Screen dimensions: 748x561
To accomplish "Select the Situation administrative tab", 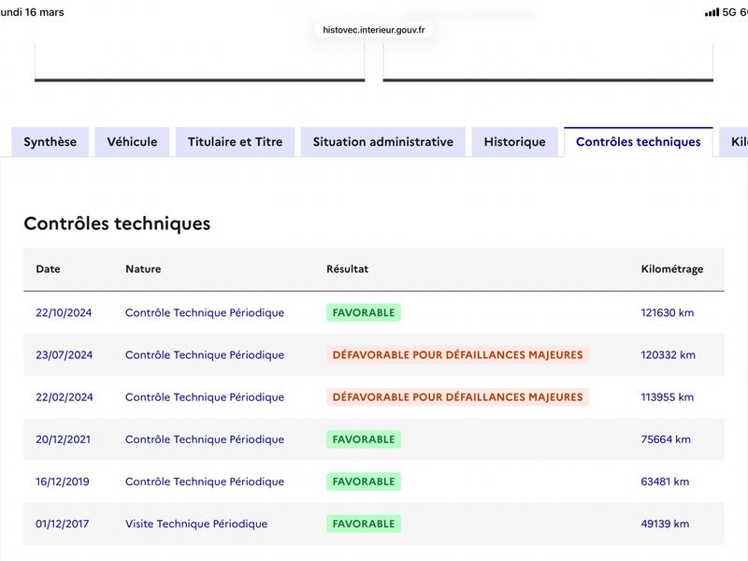I will (383, 142).
